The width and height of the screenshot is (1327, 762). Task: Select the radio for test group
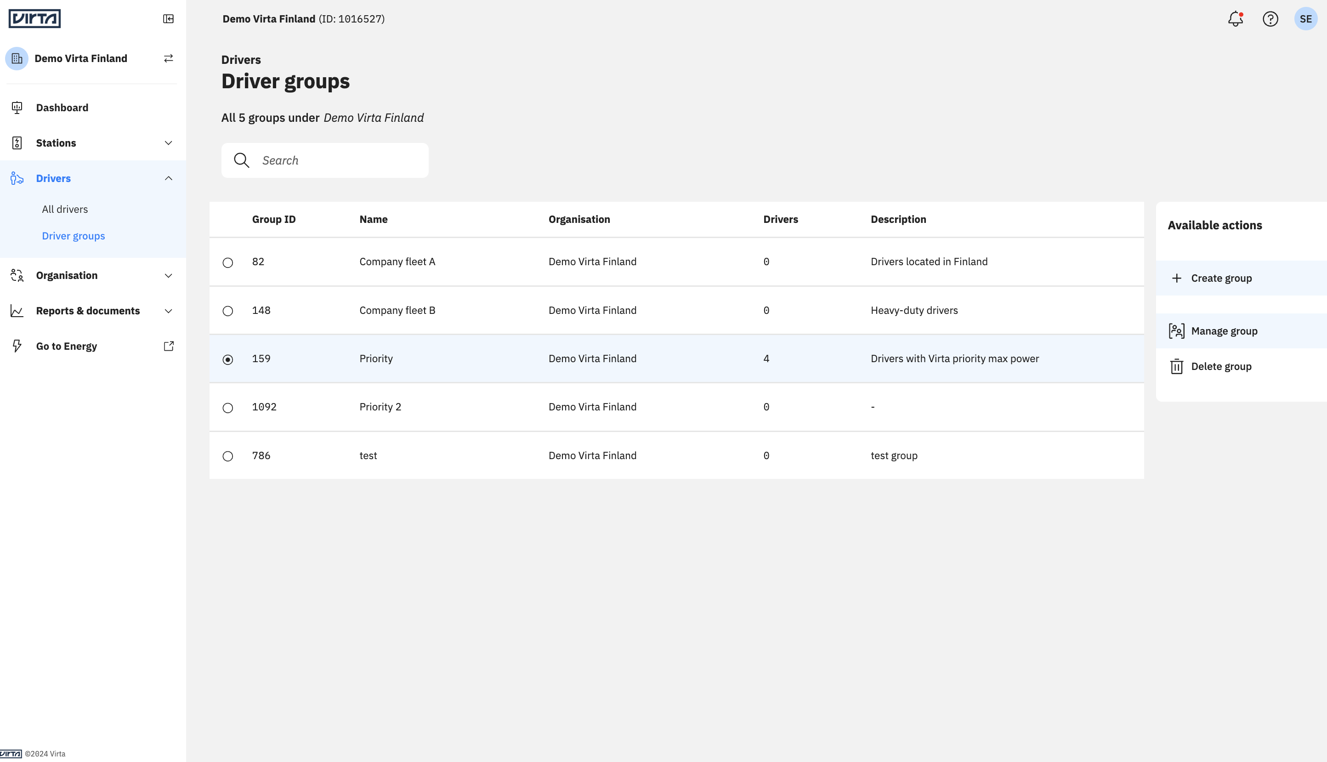click(x=227, y=456)
